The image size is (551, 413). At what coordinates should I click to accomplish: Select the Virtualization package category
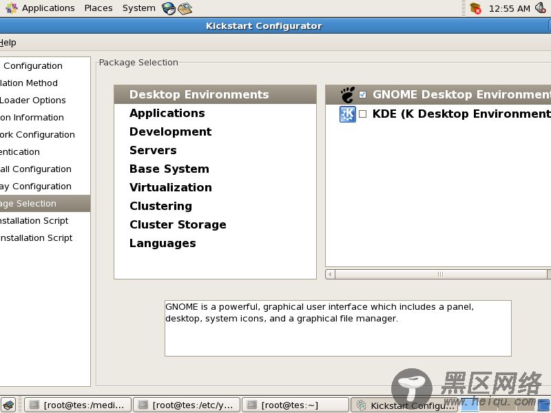click(215, 187)
